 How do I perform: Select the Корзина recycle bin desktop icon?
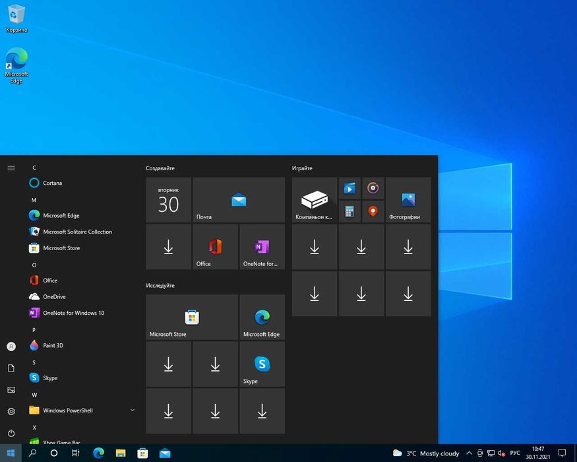pyautogui.click(x=16, y=18)
